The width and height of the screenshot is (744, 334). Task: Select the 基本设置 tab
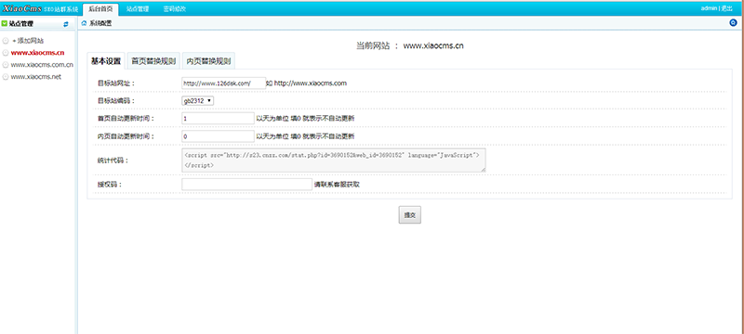pyautogui.click(x=106, y=61)
